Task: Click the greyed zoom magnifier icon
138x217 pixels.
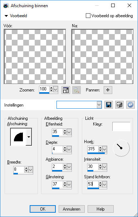Action: point(76,90)
